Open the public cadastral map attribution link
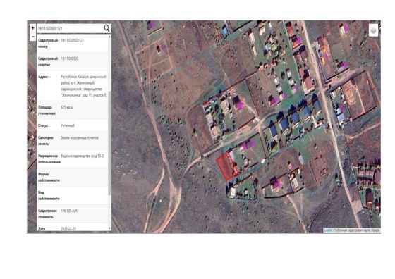This screenshot has height=279, width=395. [352, 230]
